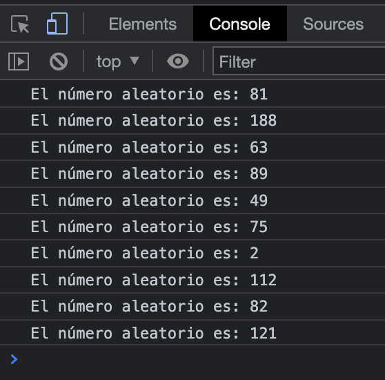Clear the console with the ban icon
Screen dimensions: 385x380
(x=59, y=61)
